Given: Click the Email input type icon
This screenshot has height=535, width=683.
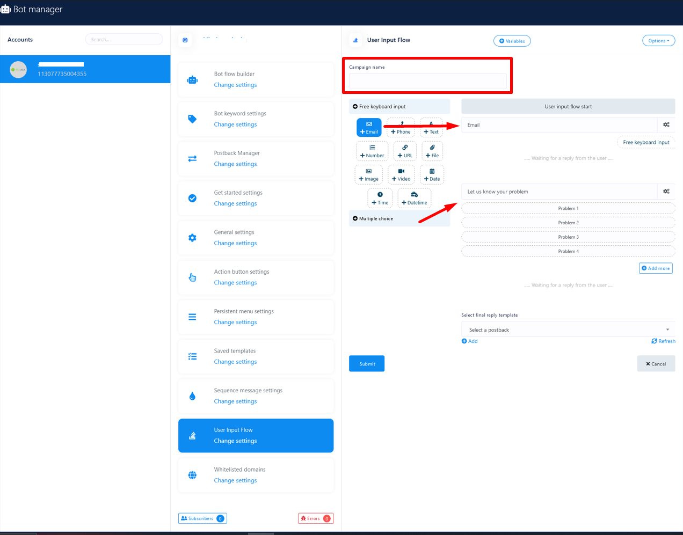Looking at the screenshot, I should coord(369,124).
